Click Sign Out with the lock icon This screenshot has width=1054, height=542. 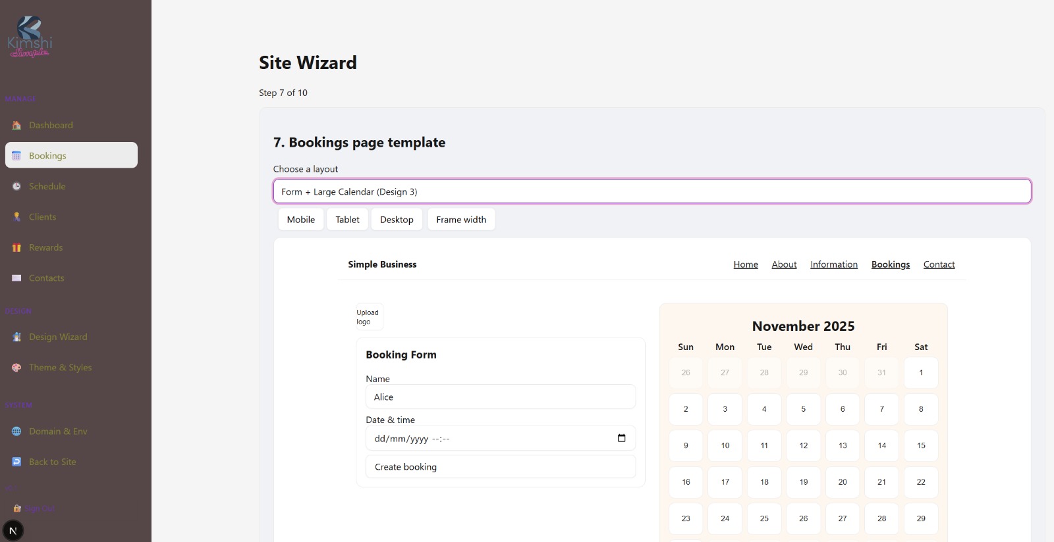tap(34, 508)
